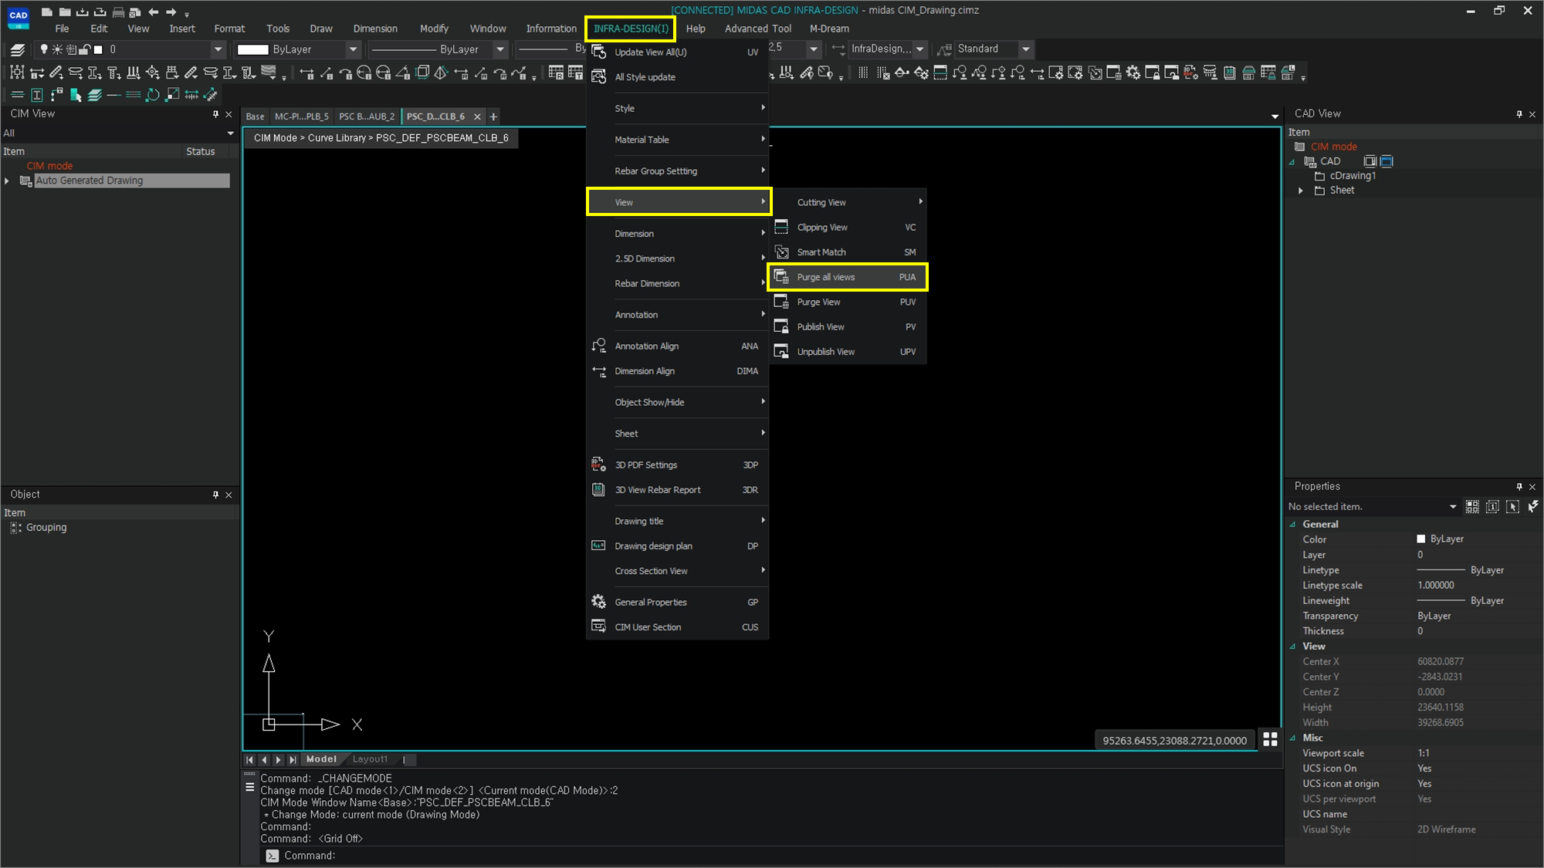Open the Layer manager stacked-layers icon
Viewport: 1544px width, 868px height.
[18, 49]
